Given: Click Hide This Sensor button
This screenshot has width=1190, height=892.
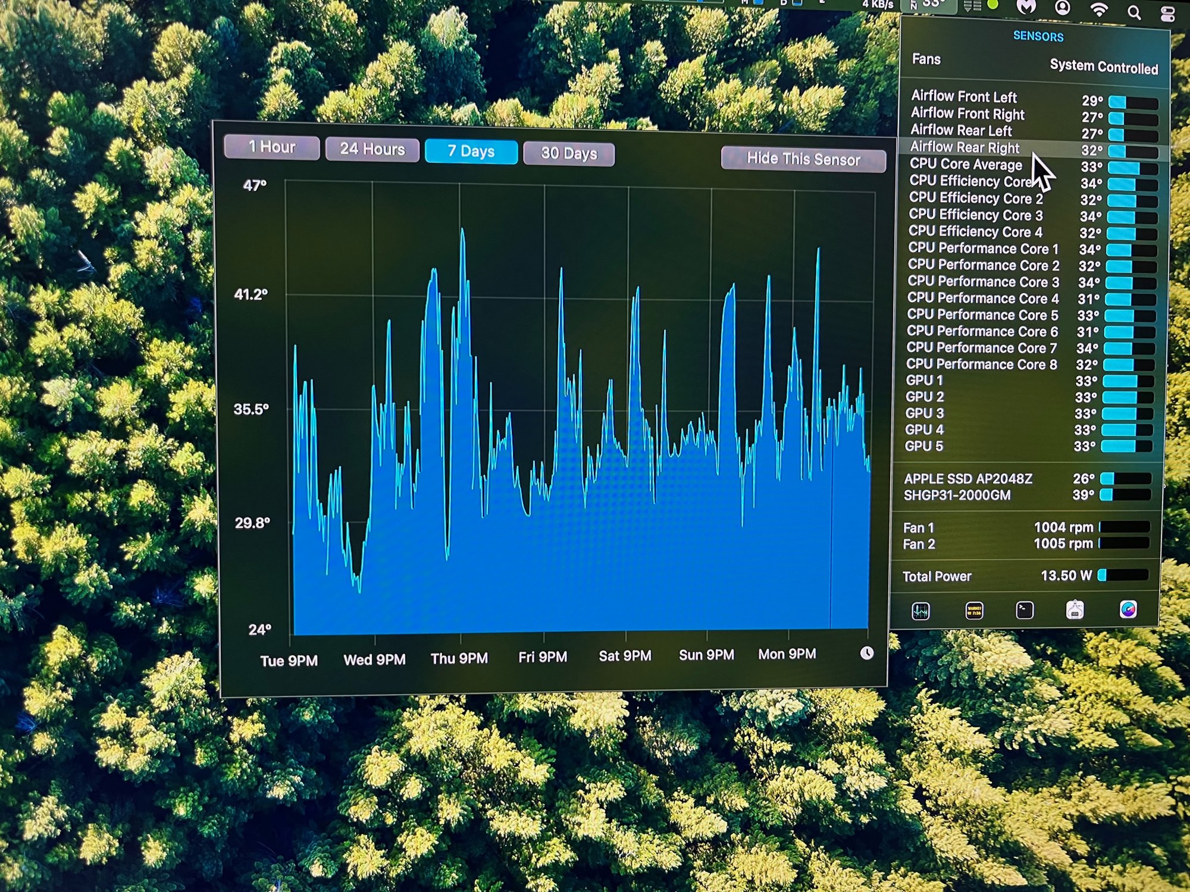Looking at the screenshot, I should 803,159.
